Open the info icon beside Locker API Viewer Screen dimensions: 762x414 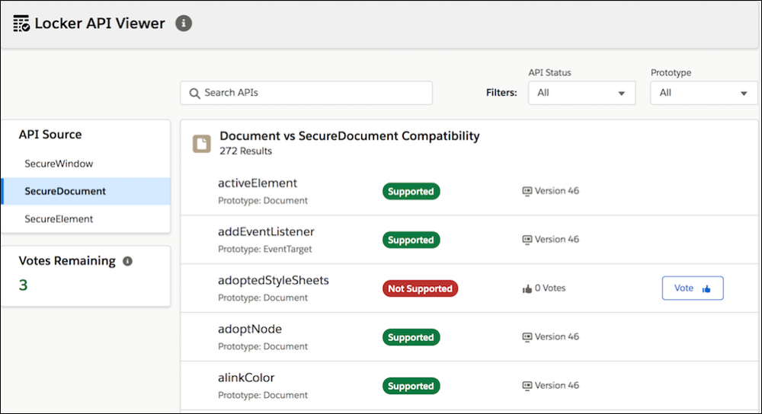pyautogui.click(x=183, y=23)
